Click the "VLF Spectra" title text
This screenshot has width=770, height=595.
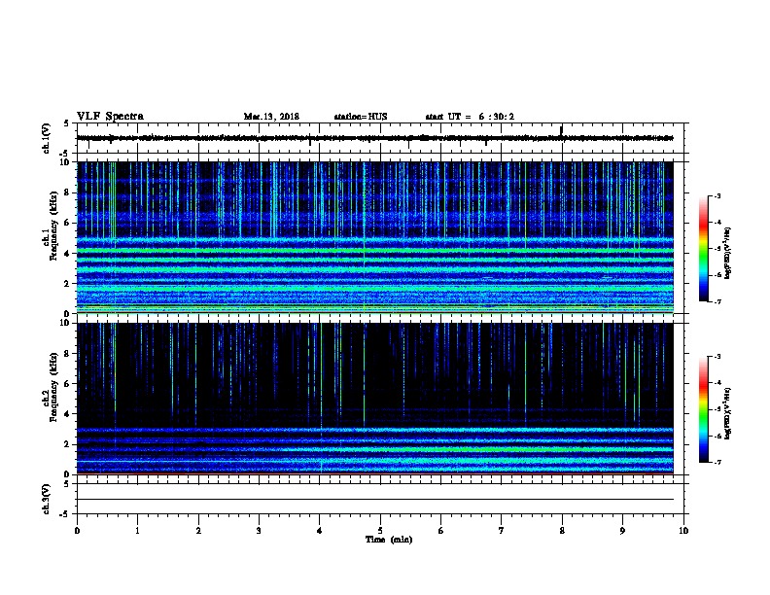click(110, 117)
